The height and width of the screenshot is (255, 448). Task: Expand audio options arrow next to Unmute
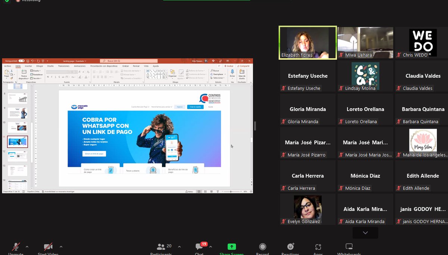[x=27, y=247]
